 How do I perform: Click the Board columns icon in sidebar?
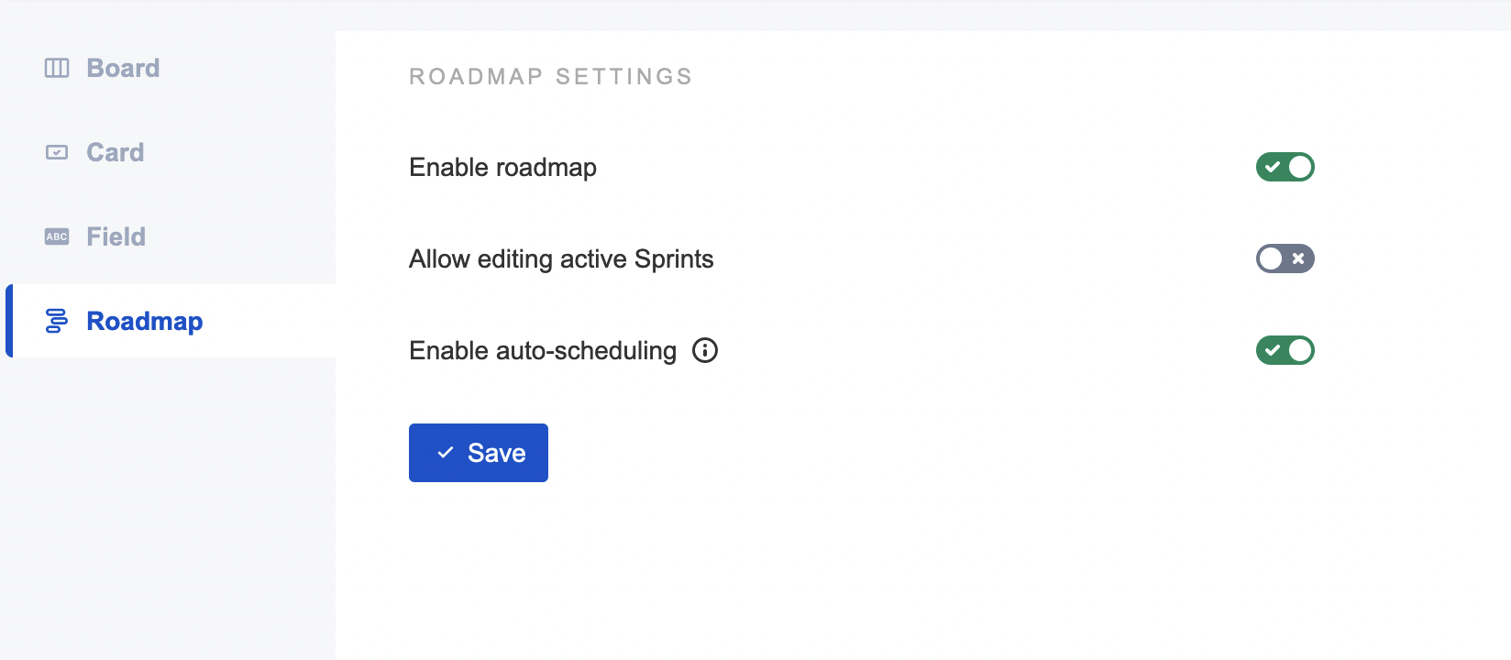pos(57,68)
